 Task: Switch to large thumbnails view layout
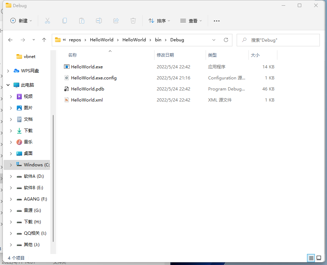pos(319,258)
